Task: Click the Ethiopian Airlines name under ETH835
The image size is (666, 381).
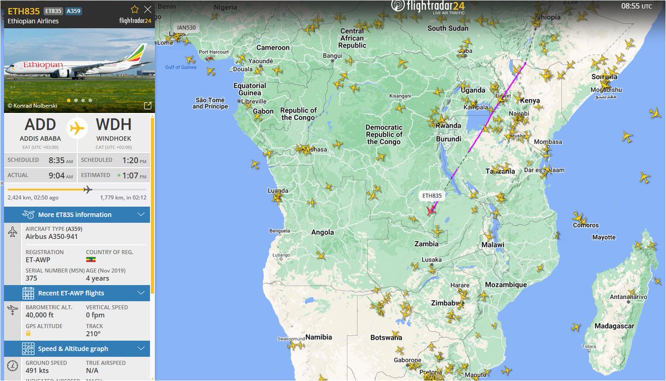Action: (x=33, y=21)
